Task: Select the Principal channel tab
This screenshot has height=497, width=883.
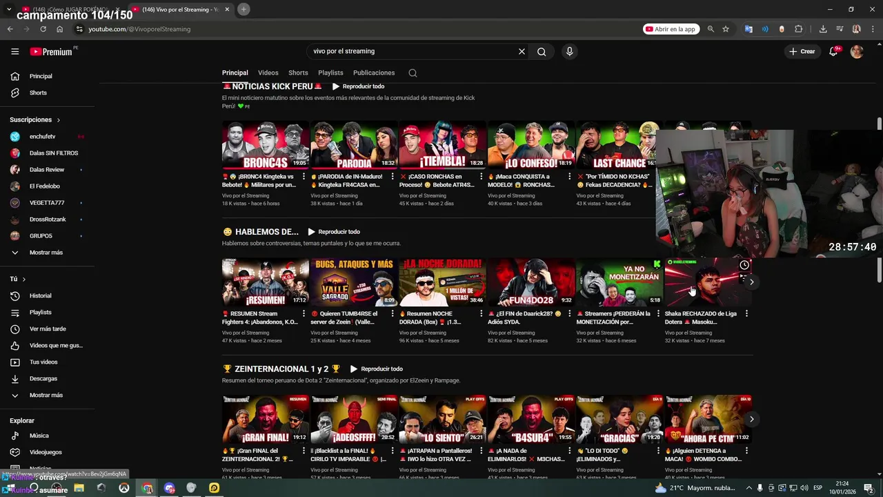Action: (235, 72)
